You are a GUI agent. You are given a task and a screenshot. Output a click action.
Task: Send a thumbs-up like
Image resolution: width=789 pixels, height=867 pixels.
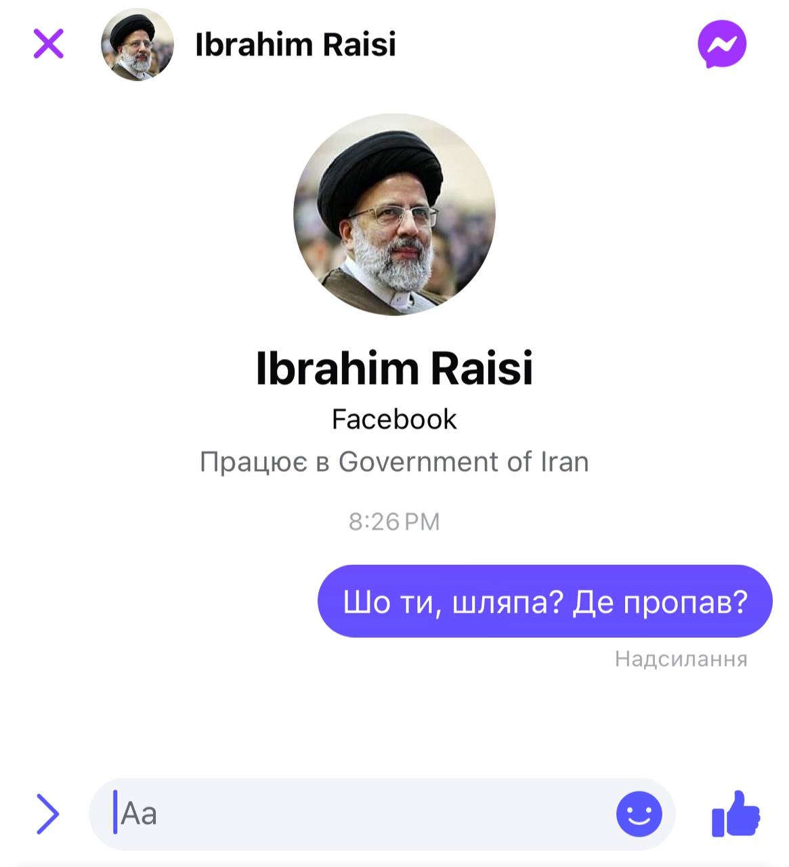[x=735, y=813]
